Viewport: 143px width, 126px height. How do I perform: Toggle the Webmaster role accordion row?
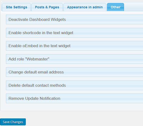(x=75, y=59)
